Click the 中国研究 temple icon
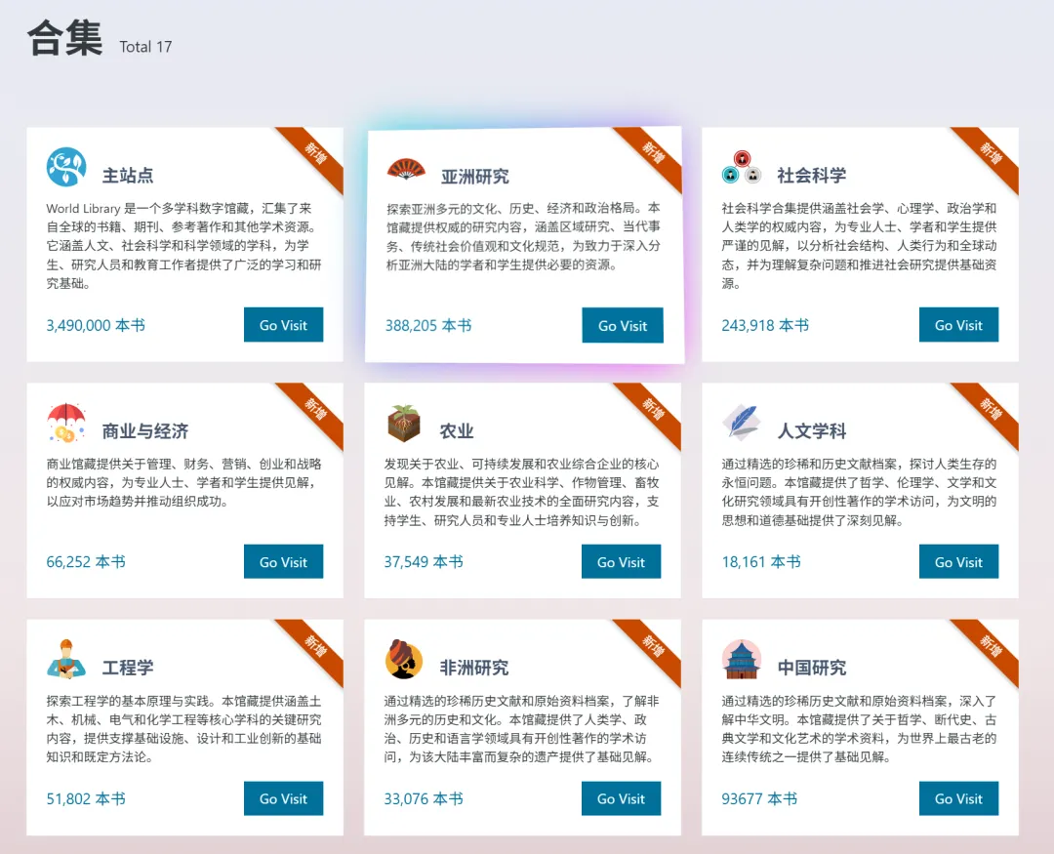1054x854 pixels. click(742, 659)
